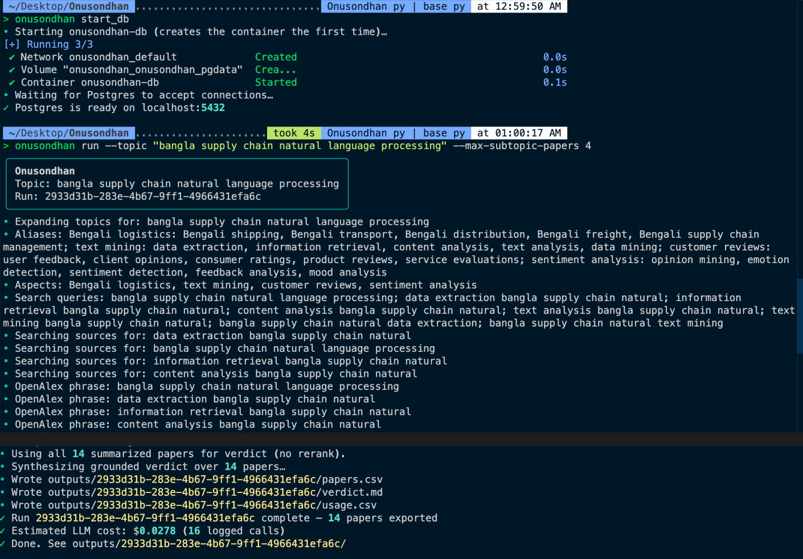Click the 'at 12:59:50 AM' timestamp segment
Screen dimensions: 803x559
point(519,6)
